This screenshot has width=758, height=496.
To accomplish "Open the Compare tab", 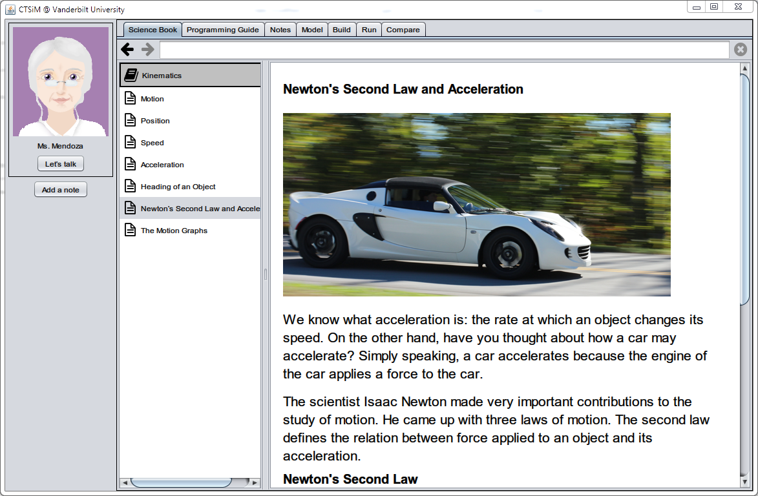I will coord(403,30).
